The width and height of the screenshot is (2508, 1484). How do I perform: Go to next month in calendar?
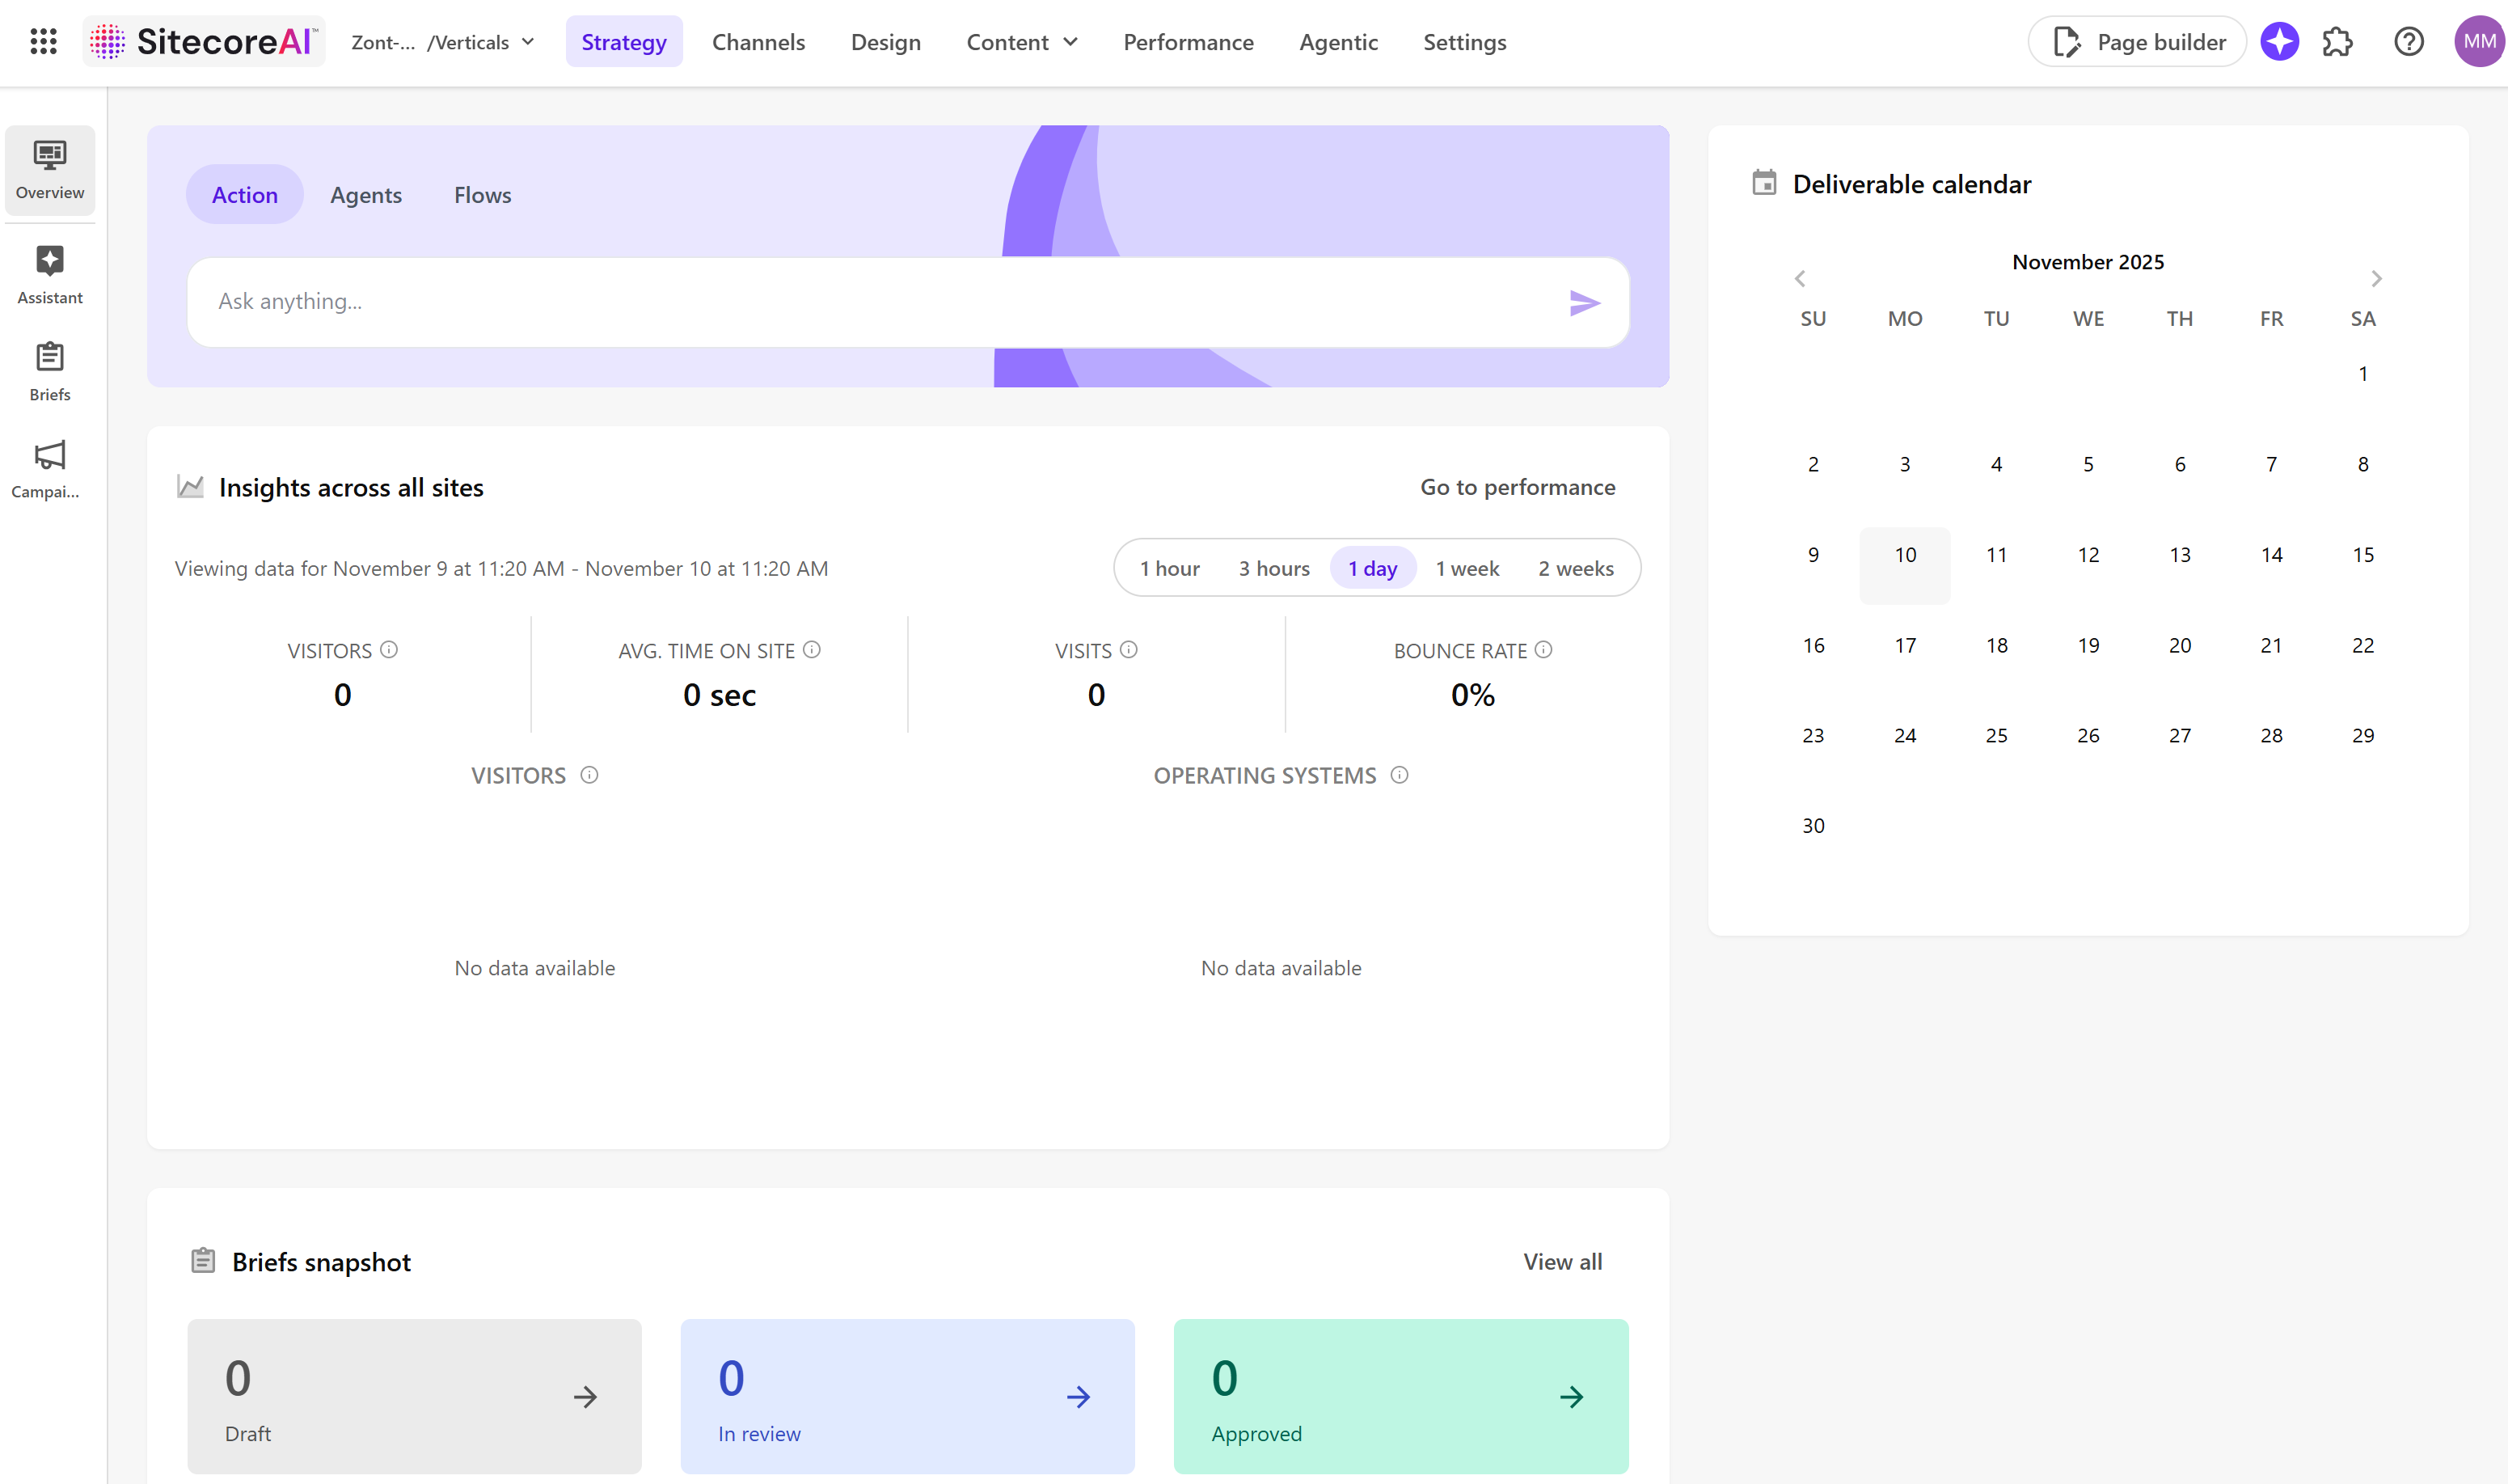pos(2376,279)
